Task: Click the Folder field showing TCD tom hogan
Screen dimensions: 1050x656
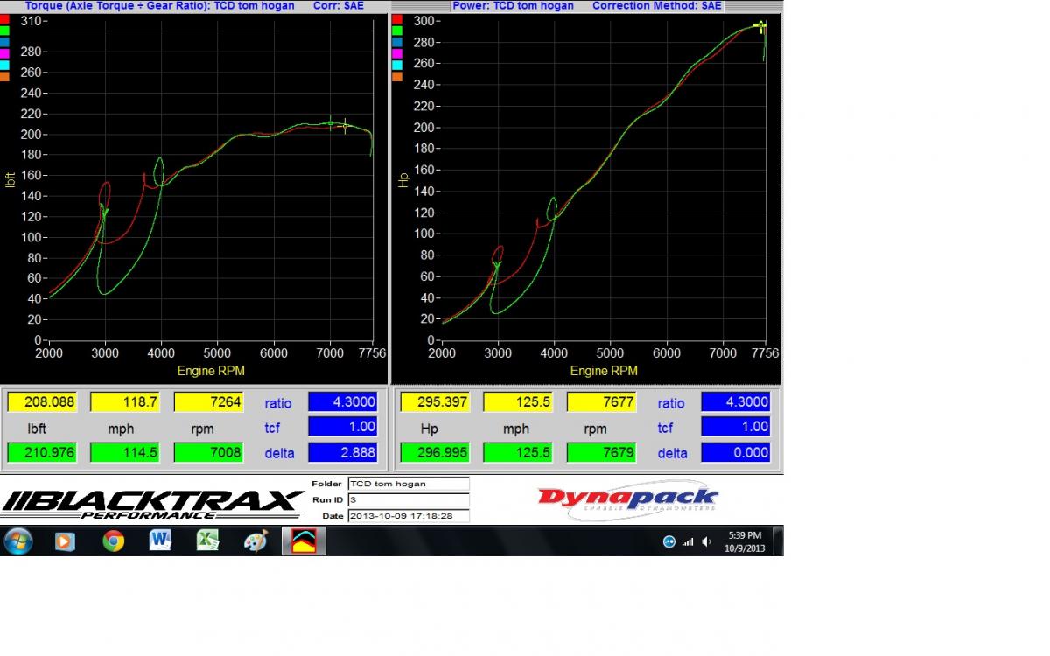Action: 408,484
